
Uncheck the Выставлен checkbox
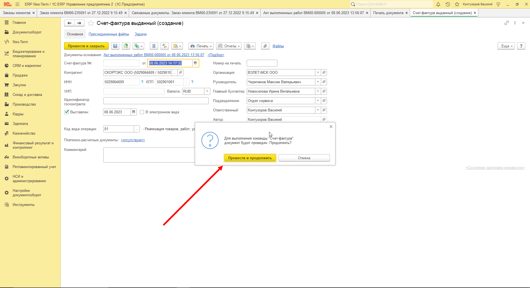point(67,112)
